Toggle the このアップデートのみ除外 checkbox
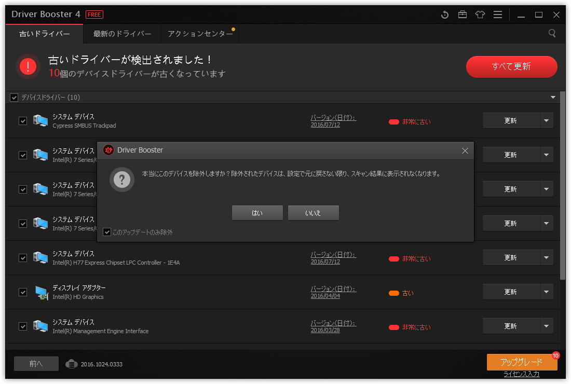 pos(107,232)
